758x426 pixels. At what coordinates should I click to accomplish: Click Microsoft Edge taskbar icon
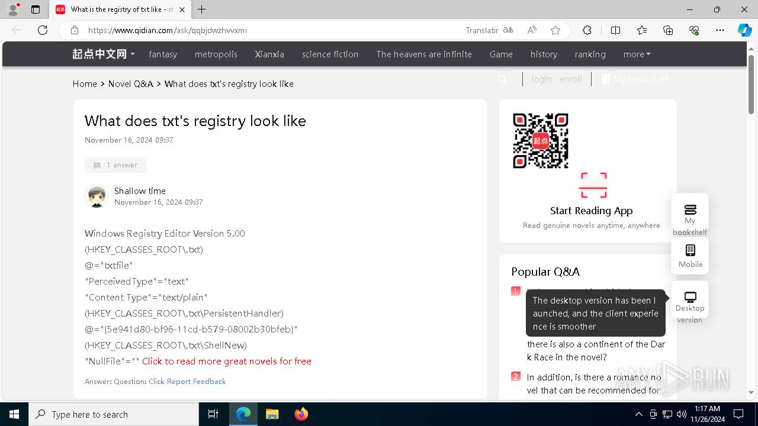click(x=243, y=414)
